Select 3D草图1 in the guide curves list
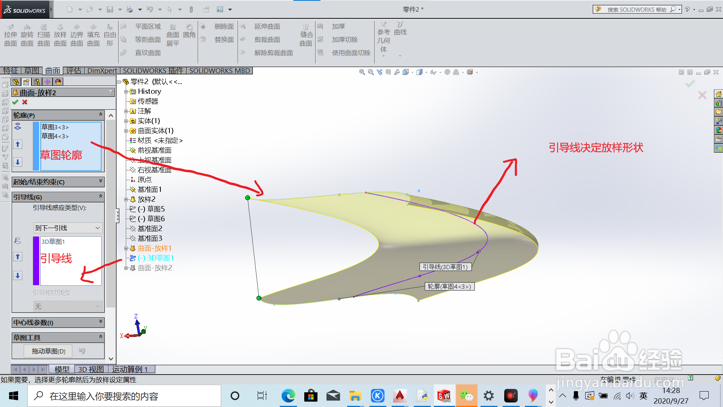 (x=53, y=242)
